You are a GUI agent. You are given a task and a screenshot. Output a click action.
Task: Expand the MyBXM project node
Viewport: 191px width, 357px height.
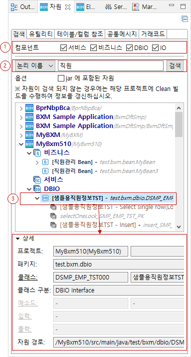pyautogui.click(x=21, y=135)
